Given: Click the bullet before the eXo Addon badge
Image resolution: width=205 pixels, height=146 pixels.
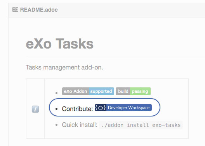Looking at the screenshot, I should tap(56, 93).
